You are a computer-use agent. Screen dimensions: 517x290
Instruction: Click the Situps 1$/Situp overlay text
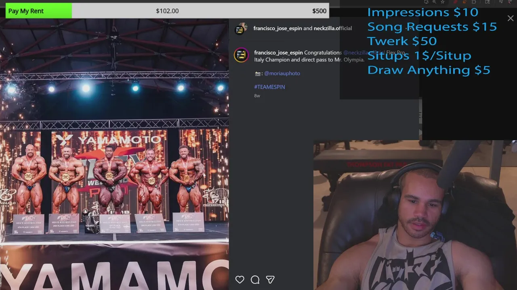(x=419, y=55)
